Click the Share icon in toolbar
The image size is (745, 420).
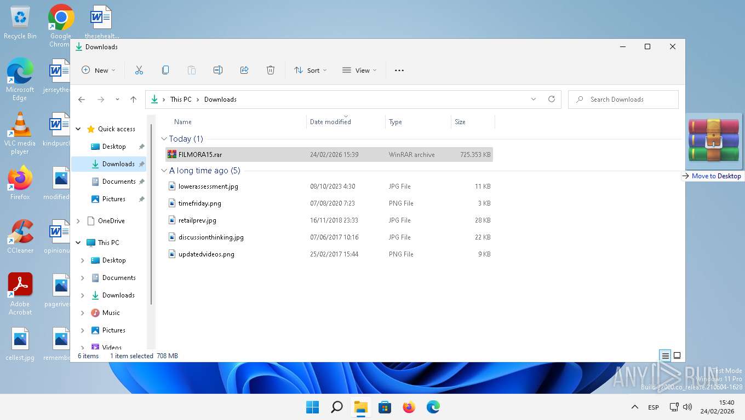point(244,70)
